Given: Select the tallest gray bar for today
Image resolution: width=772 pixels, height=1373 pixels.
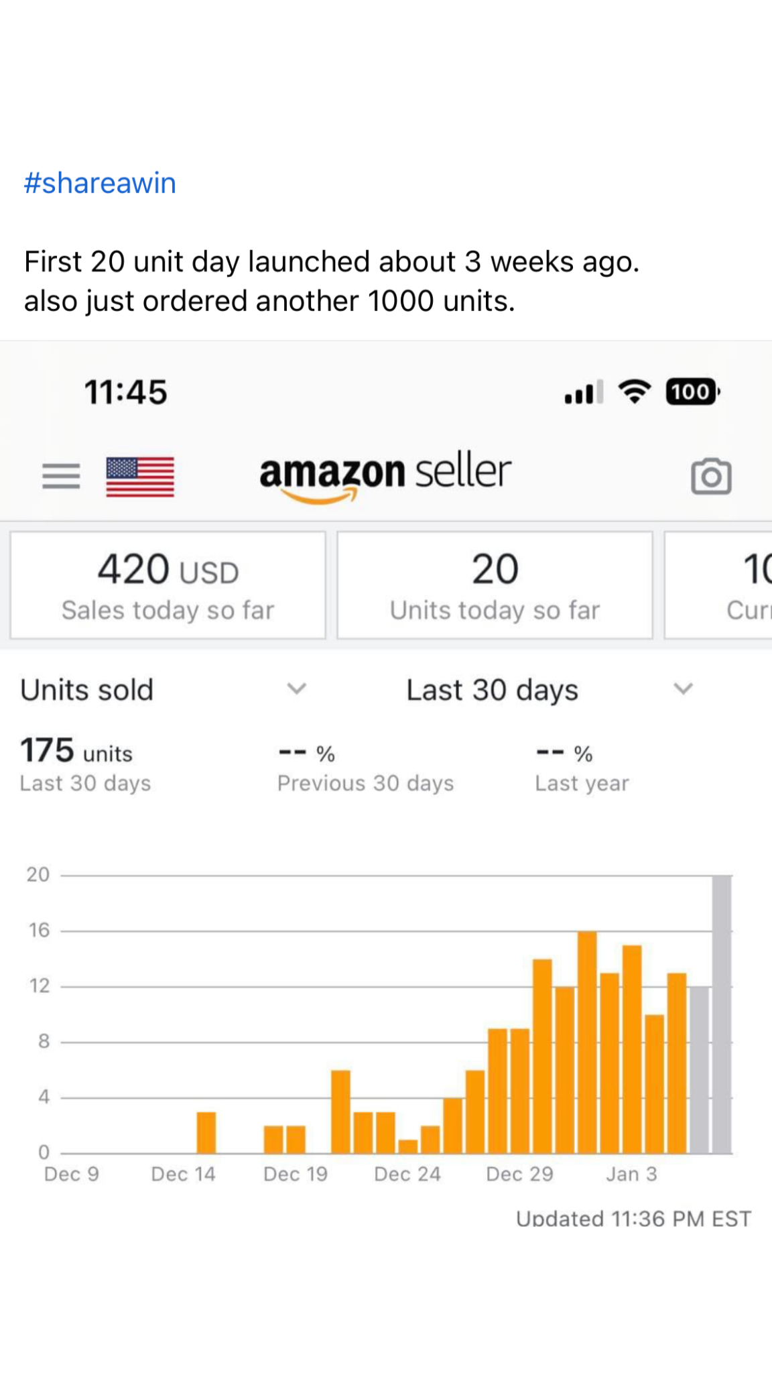Looking at the screenshot, I should coord(722,1014).
